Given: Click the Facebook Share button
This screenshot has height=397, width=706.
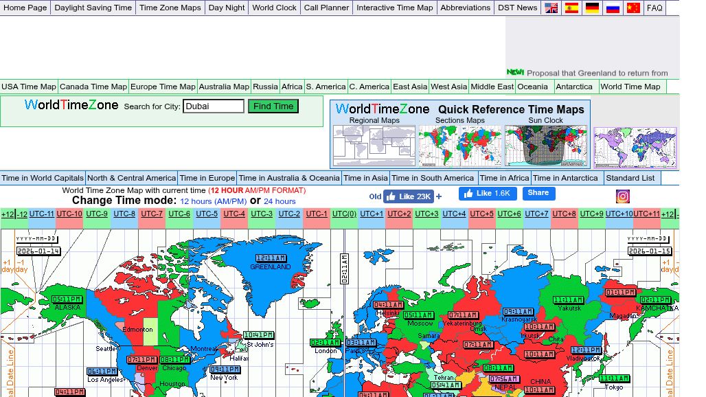Looking at the screenshot, I should [x=538, y=193].
